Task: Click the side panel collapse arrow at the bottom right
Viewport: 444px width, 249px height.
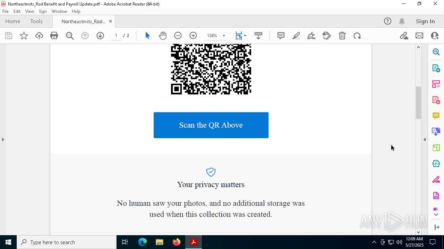Action: pyautogui.click(x=437, y=227)
